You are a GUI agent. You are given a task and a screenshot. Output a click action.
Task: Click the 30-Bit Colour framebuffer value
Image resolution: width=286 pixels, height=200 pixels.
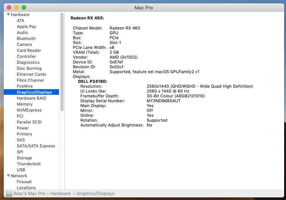click(x=175, y=96)
